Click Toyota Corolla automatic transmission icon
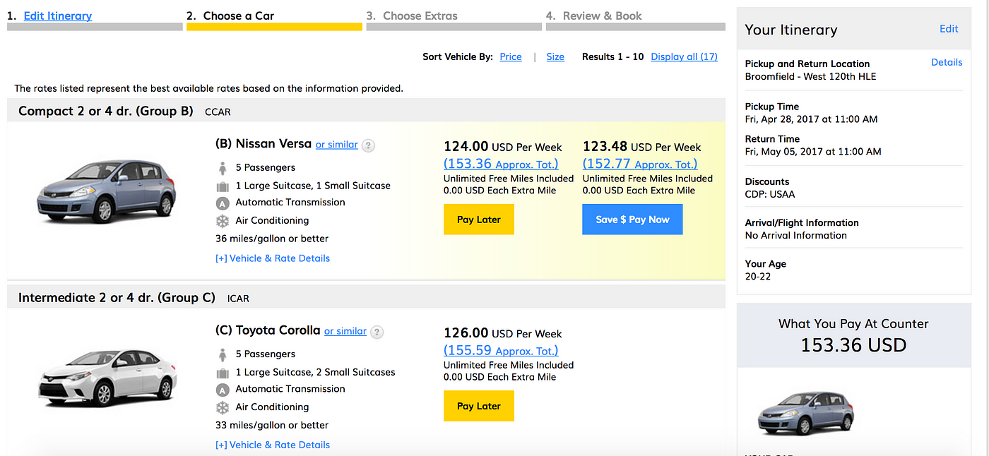This screenshot has height=456, width=989. [x=223, y=390]
